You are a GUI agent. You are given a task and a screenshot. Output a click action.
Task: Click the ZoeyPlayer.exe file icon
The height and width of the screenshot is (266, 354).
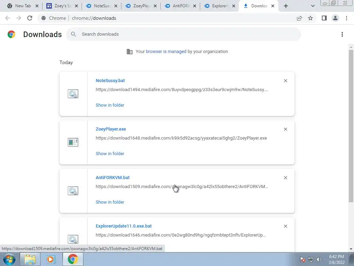pyautogui.click(x=73, y=142)
